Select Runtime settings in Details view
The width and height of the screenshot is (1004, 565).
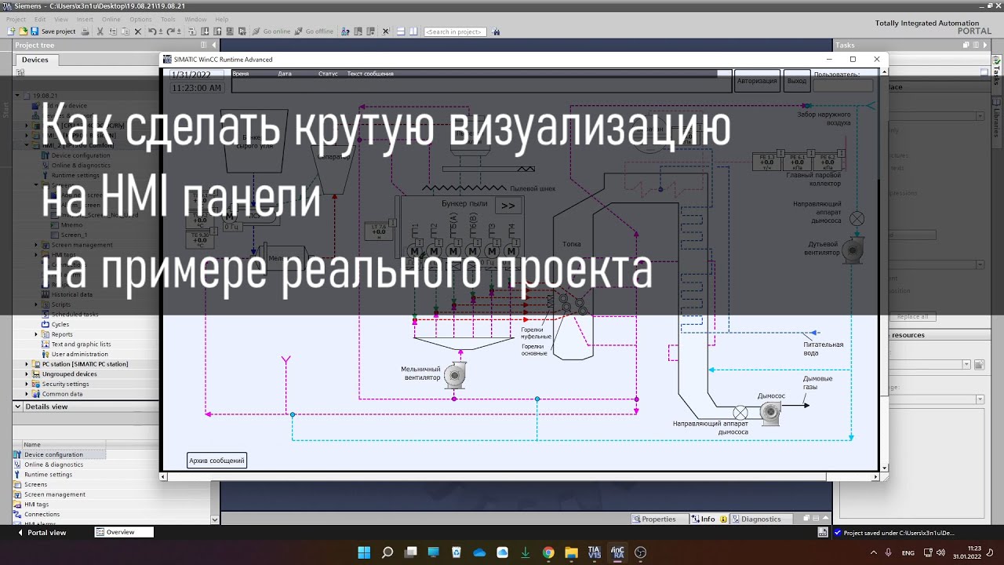pyautogui.click(x=48, y=475)
